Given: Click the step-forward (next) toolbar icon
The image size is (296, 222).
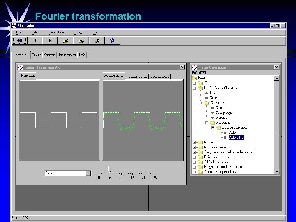Looking at the screenshot, I should 50,41.
